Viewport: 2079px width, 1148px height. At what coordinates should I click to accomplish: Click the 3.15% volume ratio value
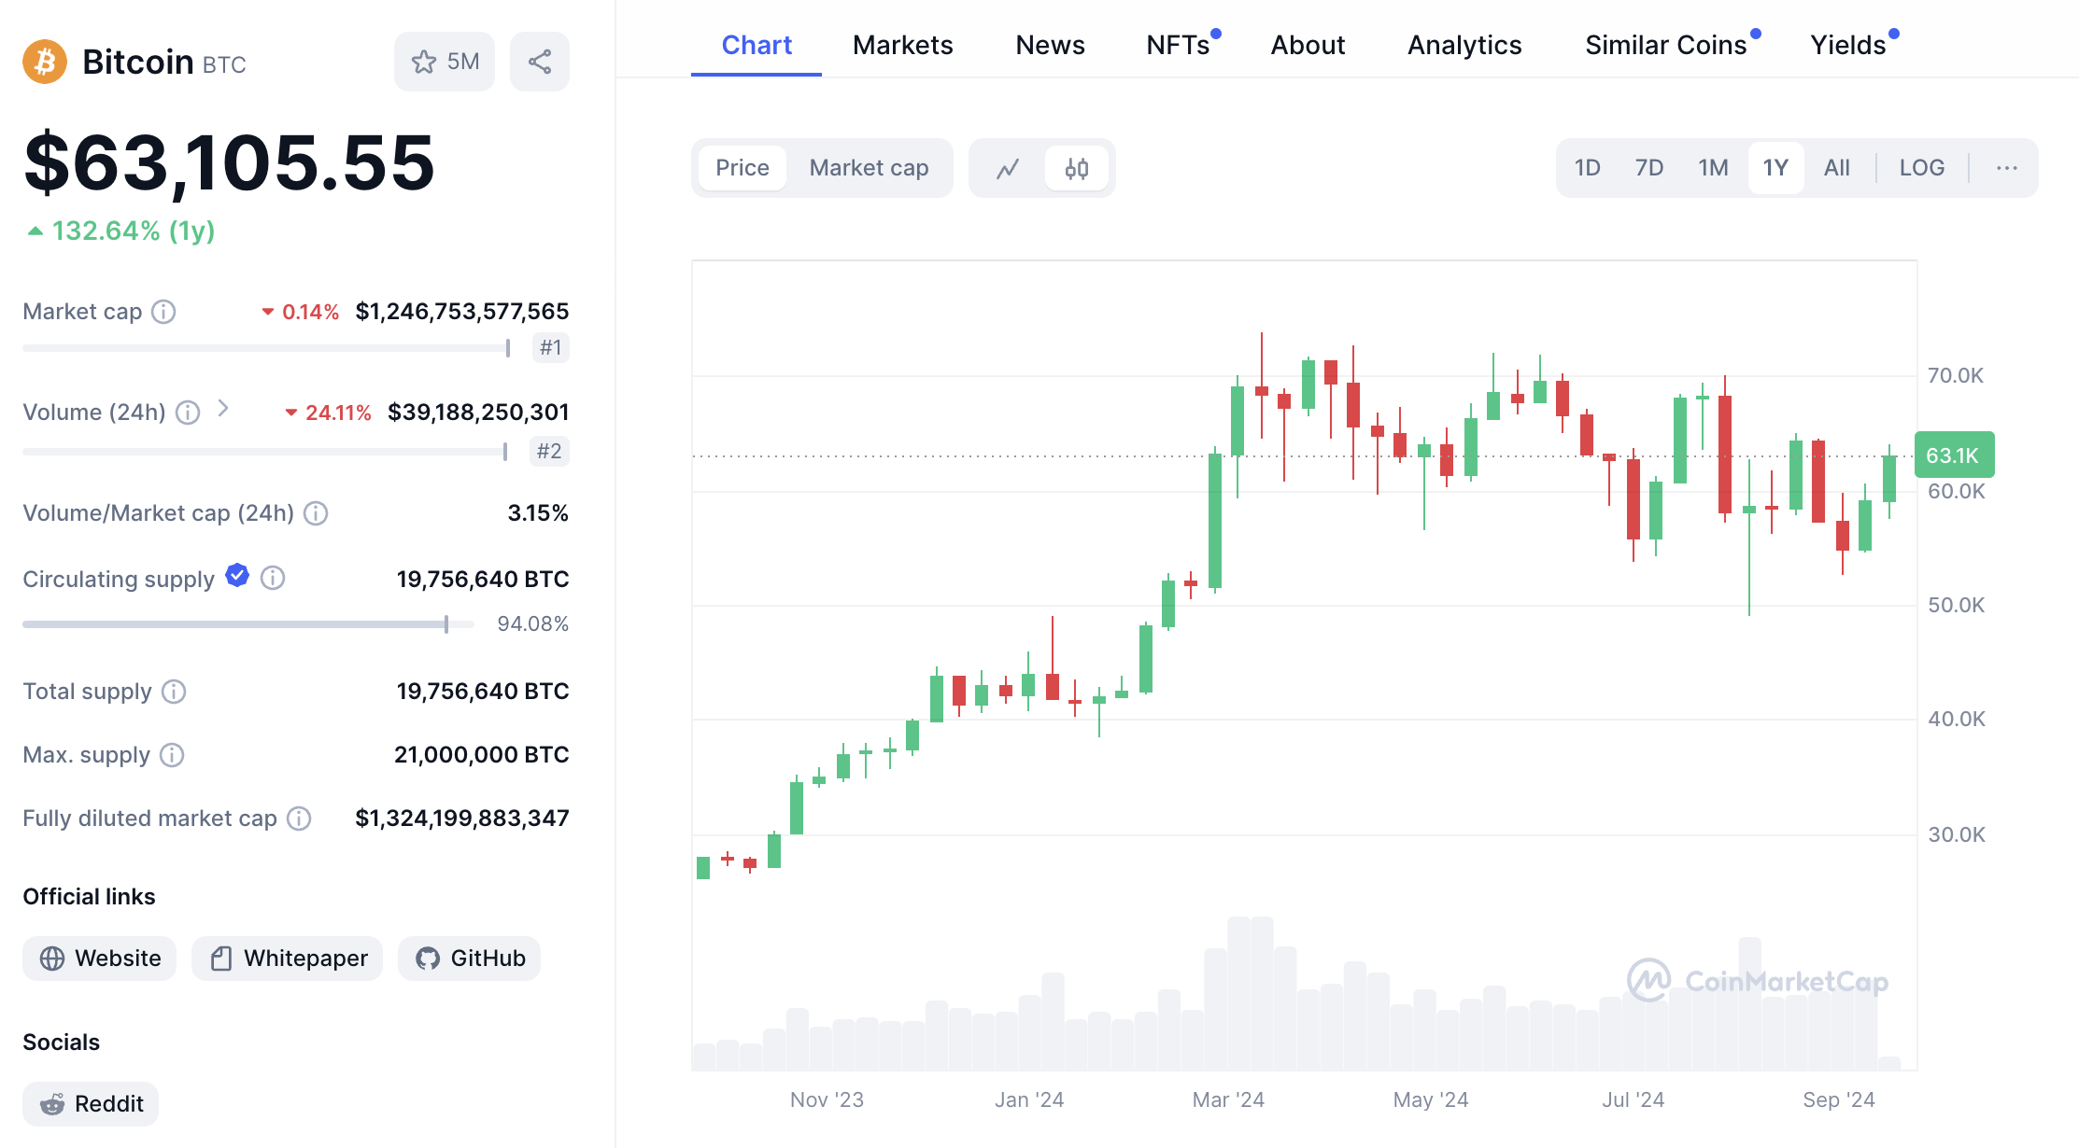pyautogui.click(x=538, y=513)
